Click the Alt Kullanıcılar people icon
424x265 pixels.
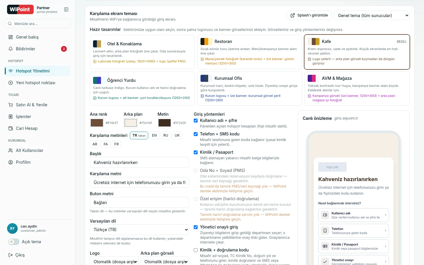tap(11, 150)
